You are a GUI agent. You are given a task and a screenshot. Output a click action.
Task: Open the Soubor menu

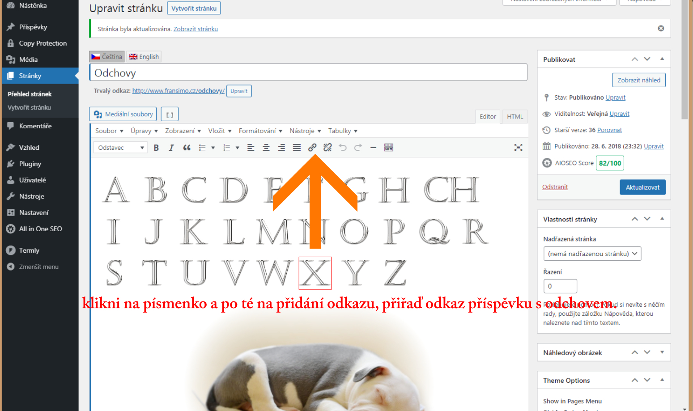tap(109, 131)
